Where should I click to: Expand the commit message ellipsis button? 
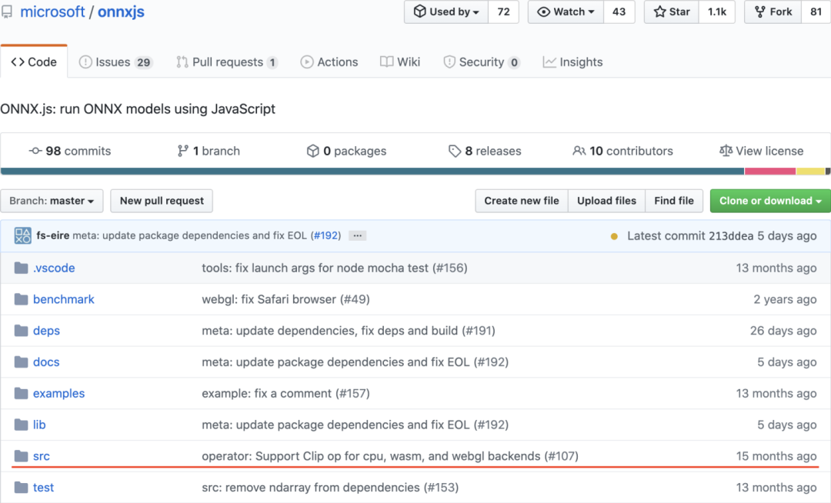click(x=358, y=235)
